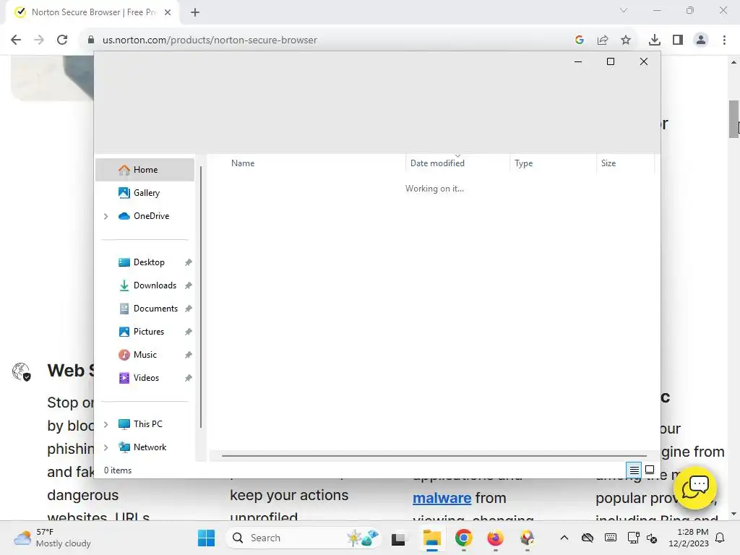Open clock showing 1:28 PM
The height and width of the screenshot is (555, 740).
point(689,538)
